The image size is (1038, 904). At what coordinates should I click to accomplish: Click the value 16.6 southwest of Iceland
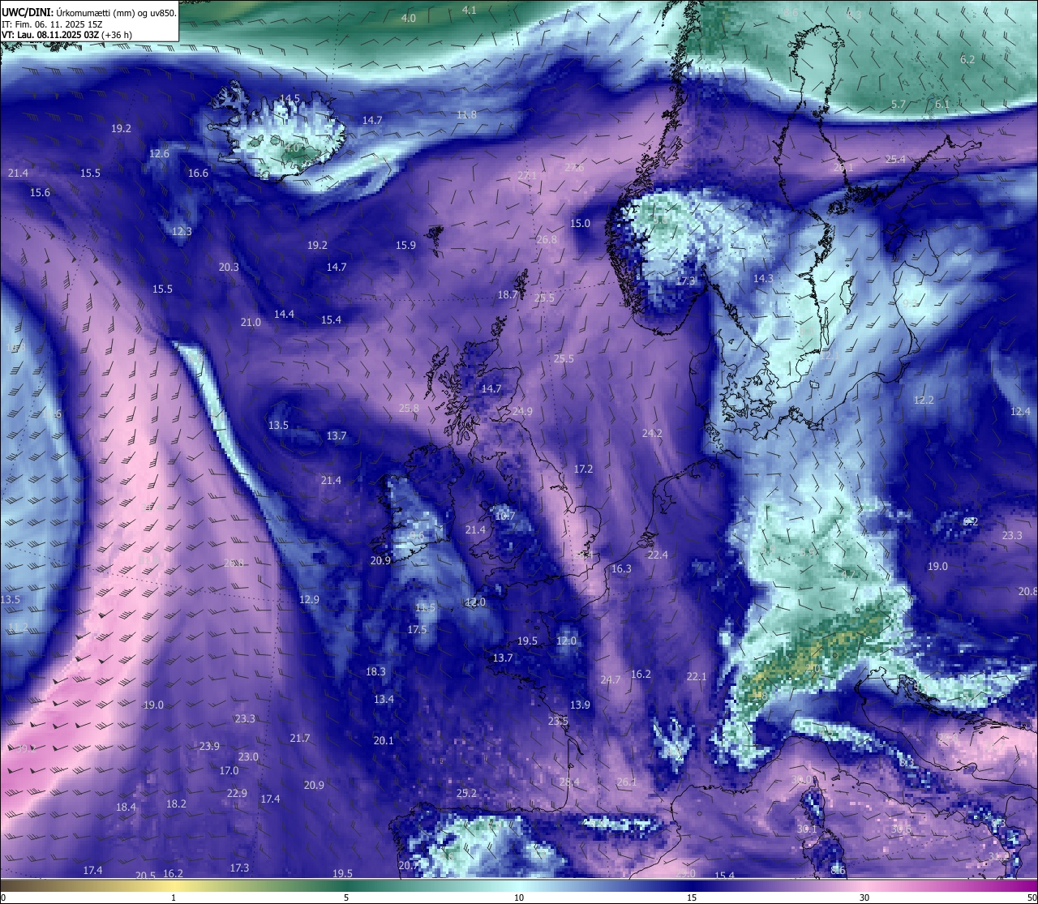(198, 173)
